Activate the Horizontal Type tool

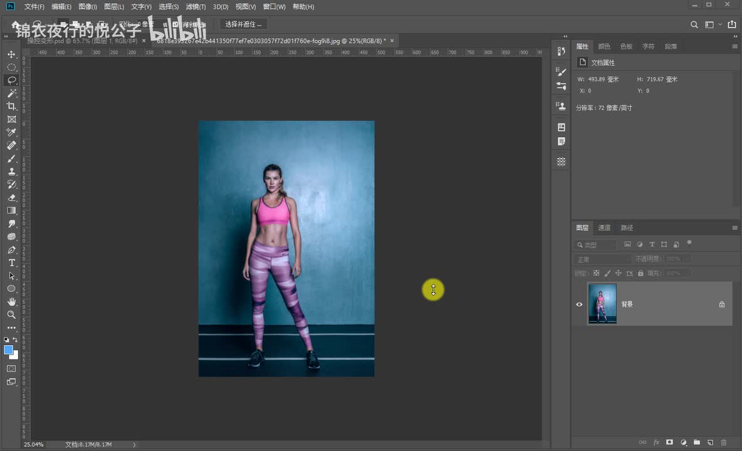pos(11,262)
